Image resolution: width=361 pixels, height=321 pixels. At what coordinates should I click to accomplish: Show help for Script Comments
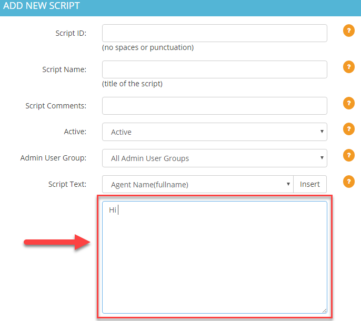[349, 103]
